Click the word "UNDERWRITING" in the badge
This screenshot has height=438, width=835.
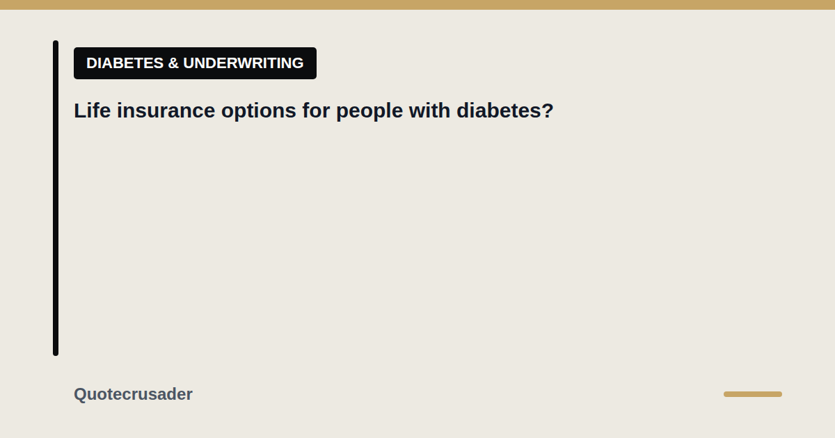[244, 63]
